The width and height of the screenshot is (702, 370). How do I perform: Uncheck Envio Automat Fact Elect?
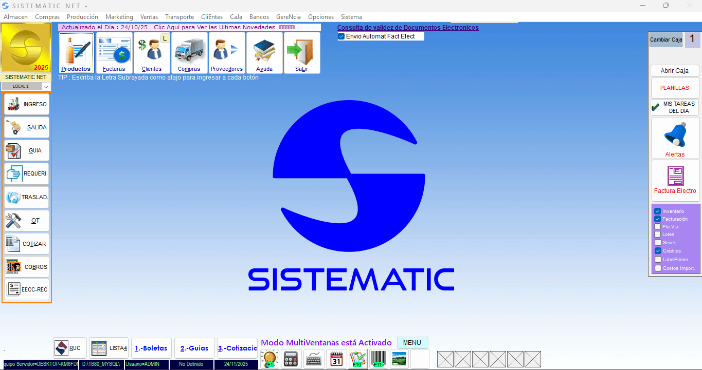(340, 36)
